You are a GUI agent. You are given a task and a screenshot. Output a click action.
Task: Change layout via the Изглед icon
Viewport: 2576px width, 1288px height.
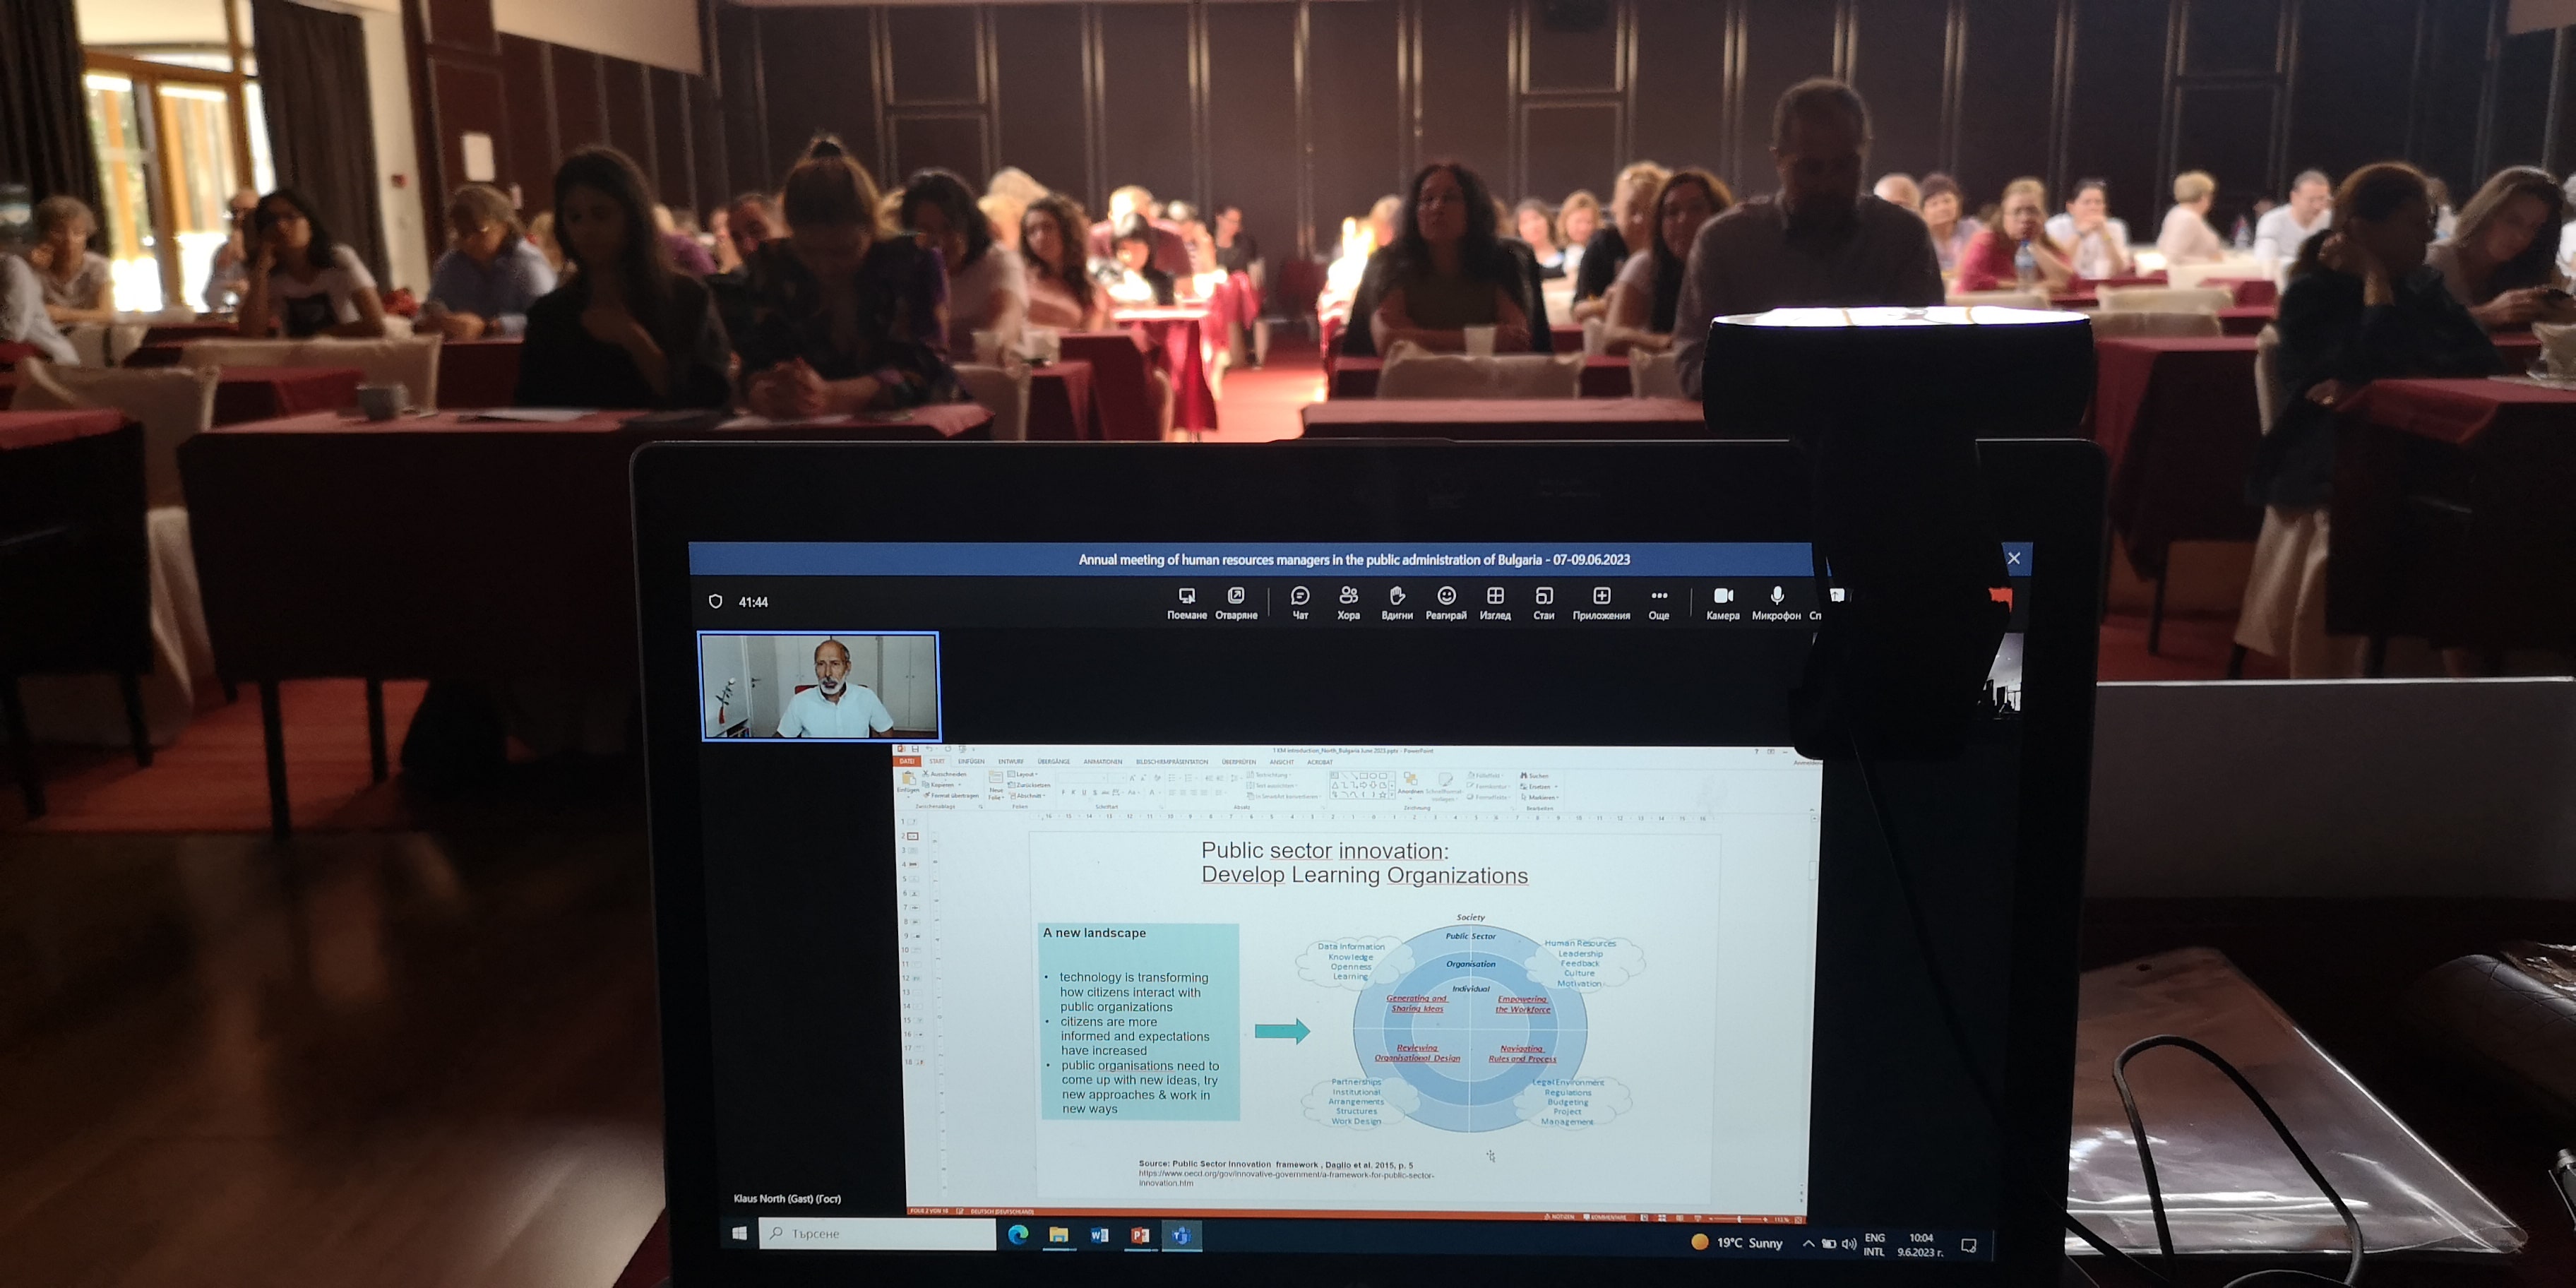(x=1495, y=603)
